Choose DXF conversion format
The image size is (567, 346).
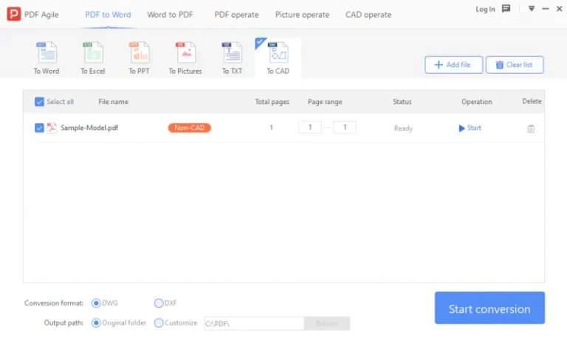point(159,303)
